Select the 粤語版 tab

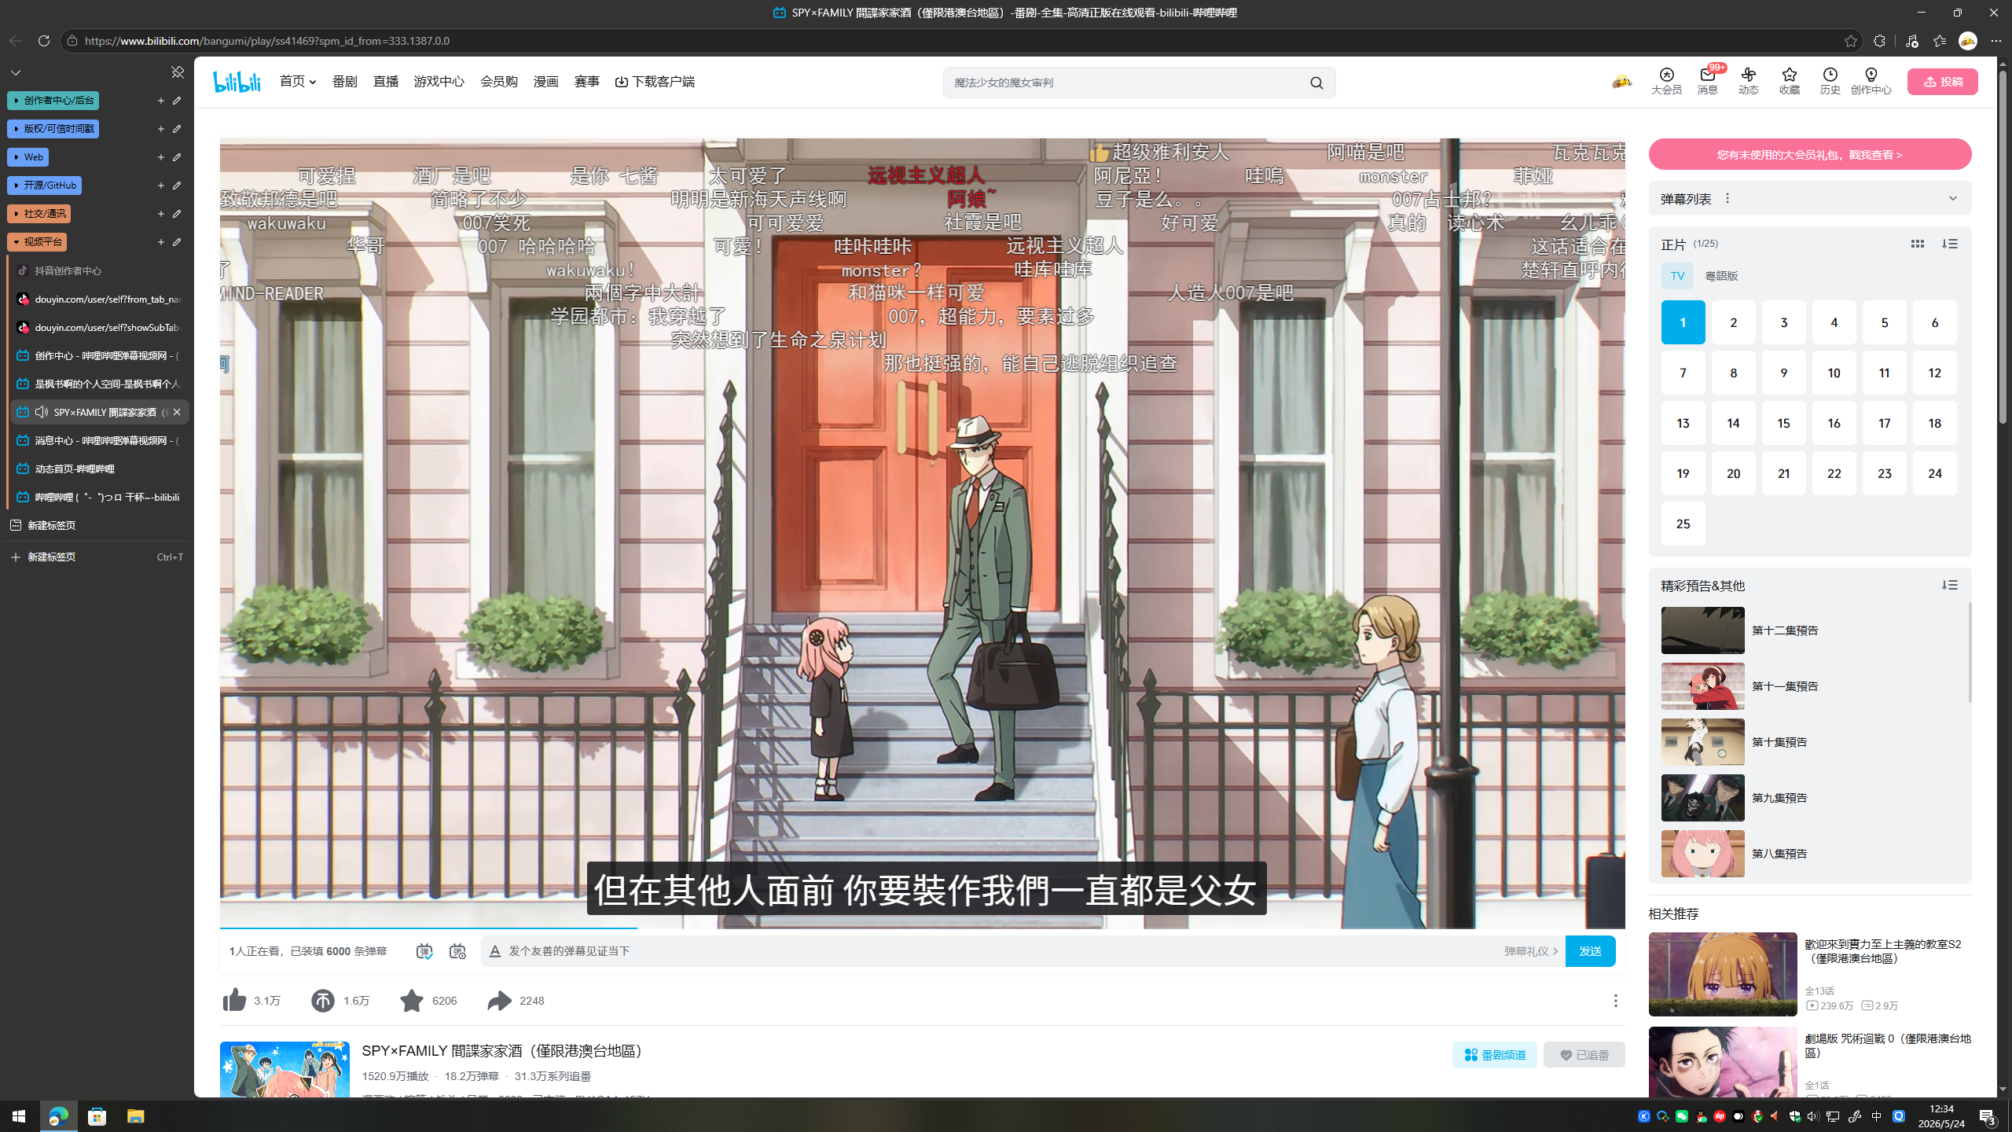click(1721, 276)
